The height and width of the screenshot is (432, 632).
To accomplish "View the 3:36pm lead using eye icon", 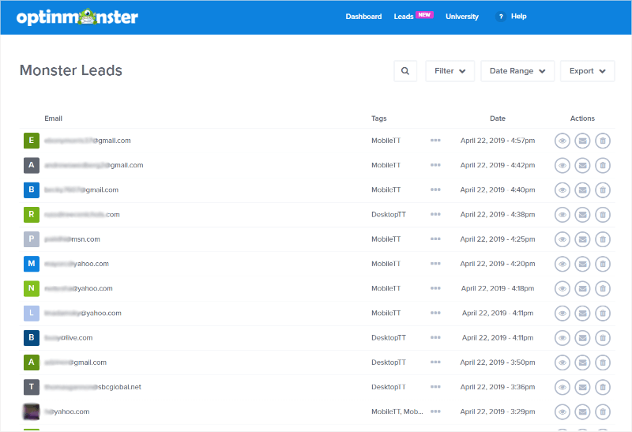I will point(562,387).
